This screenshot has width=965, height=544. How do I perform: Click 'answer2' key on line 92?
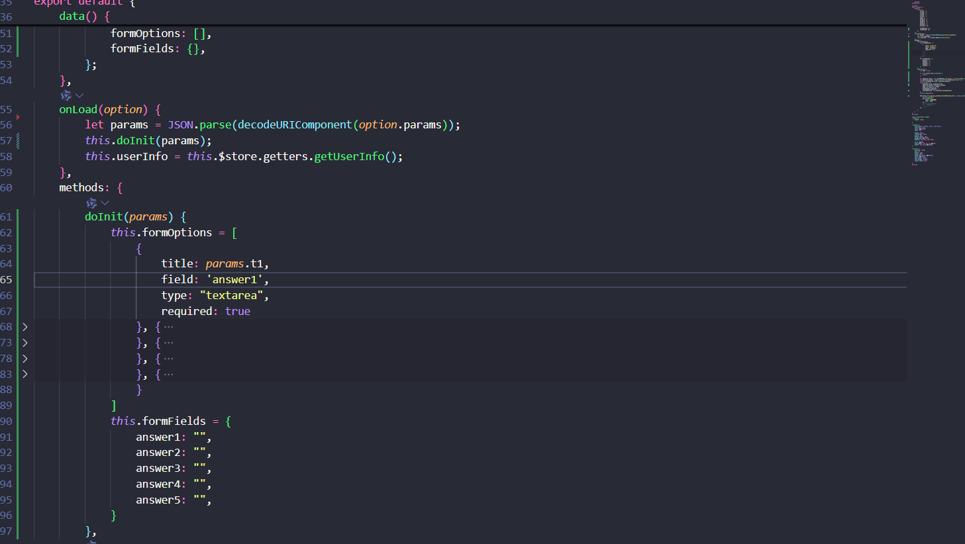(x=158, y=453)
